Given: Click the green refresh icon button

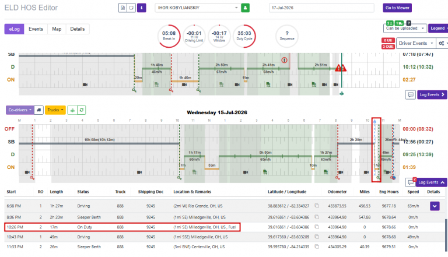Looking at the screenshot, I should click(x=82, y=110).
